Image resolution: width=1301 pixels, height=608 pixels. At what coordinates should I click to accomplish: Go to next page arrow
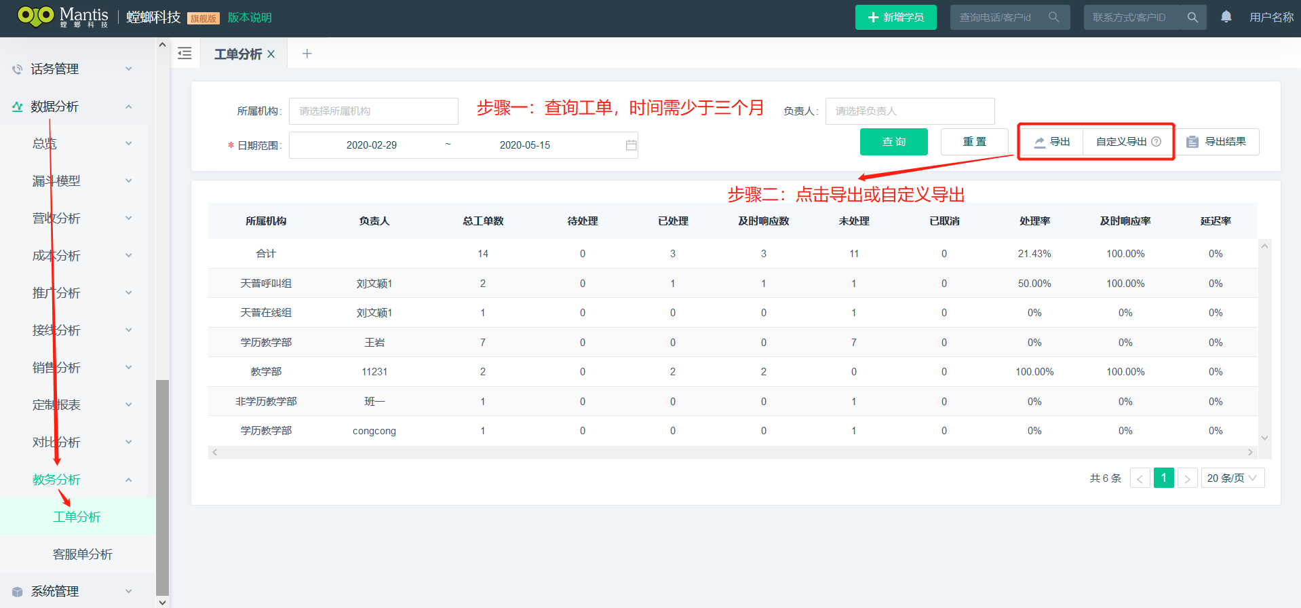[1187, 478]
